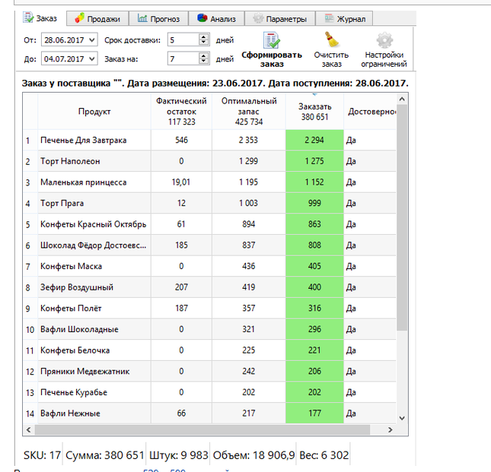Click the vertical scrollbar up arrow
The height and width of the screenshot is (472, 491).
pyautogui.click(x=402, y=100)
